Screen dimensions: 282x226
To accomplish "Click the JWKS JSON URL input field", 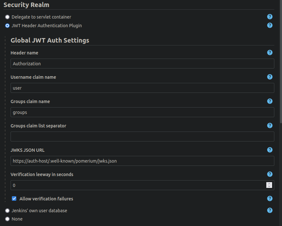I will coord(142,161).
